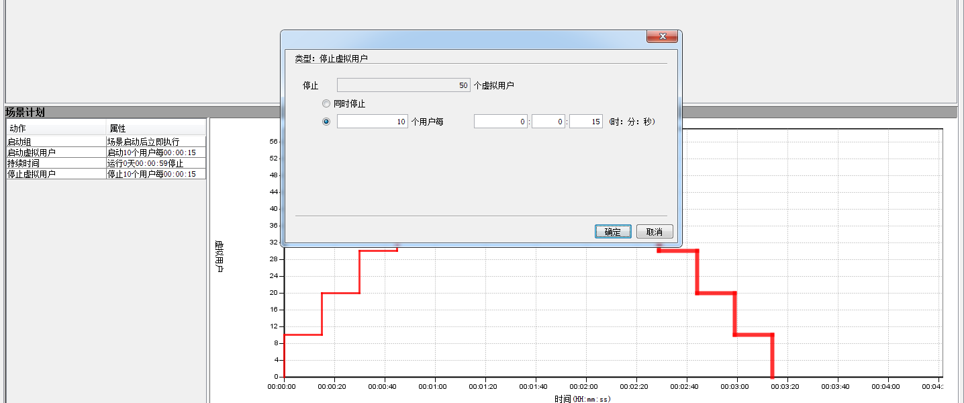Confirm with the 确定 button
This screenshot has height=403, width=964.
click(612, 232)
